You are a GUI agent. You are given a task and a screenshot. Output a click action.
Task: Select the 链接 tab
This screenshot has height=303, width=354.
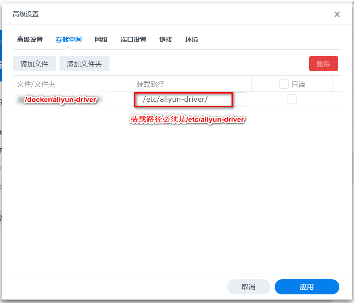pyautogui.click(x=165, y=39)
